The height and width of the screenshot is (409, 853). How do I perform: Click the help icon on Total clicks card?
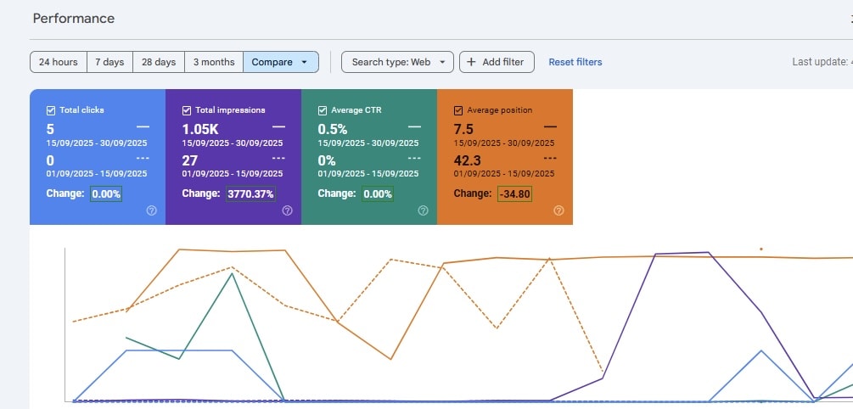(x=151, y=210)
